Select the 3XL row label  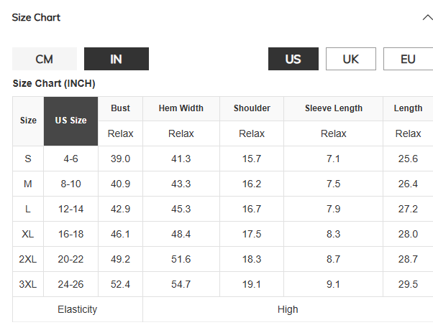[28, 284]
